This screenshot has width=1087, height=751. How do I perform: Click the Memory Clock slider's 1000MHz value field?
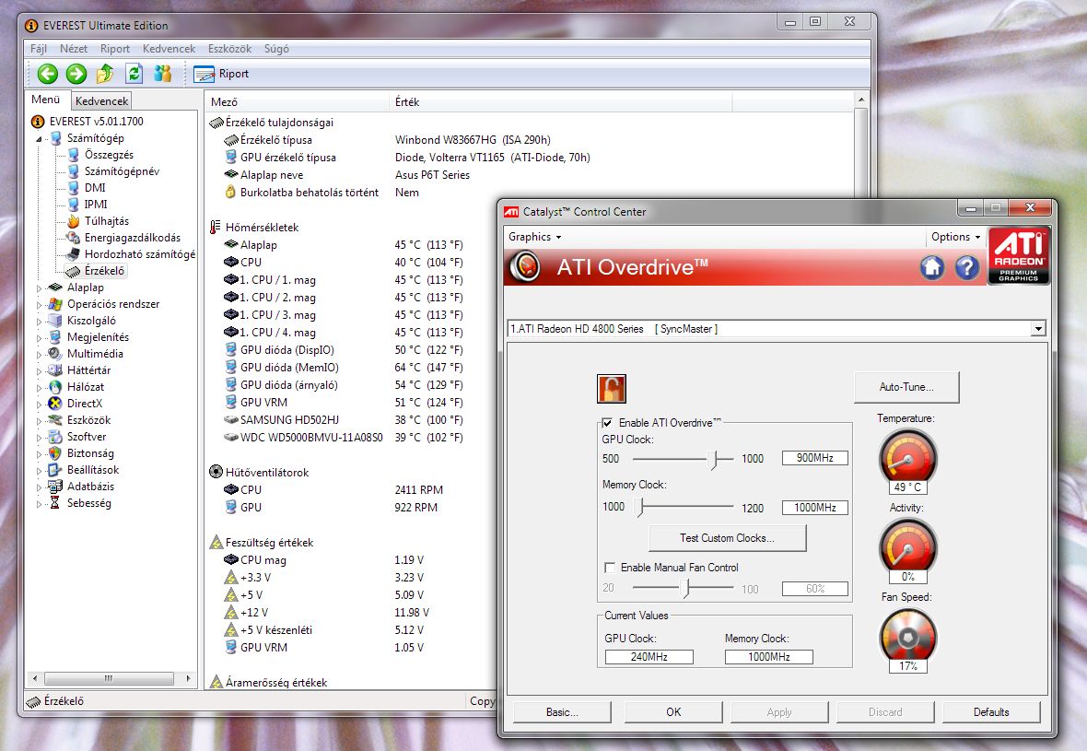pos(815,508)
